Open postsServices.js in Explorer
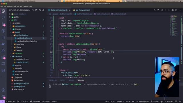 click(x=23, y=59)
